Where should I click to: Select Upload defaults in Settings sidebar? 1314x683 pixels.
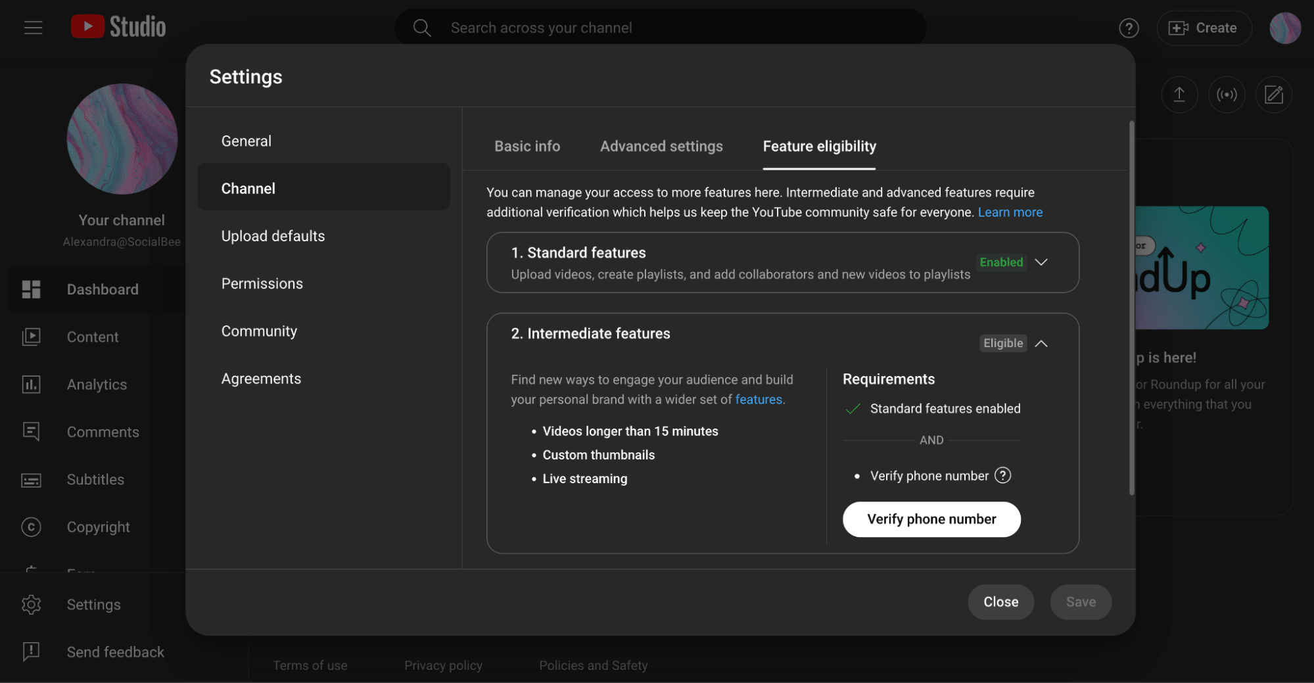(x=273, y=236)
